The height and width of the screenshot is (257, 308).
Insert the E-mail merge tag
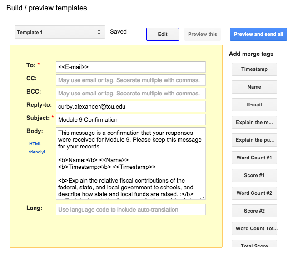point(254,104)
